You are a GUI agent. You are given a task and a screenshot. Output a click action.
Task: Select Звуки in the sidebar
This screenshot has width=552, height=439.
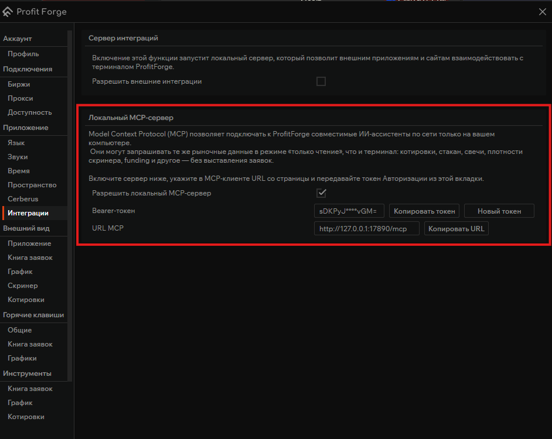(x=18, y=157)
